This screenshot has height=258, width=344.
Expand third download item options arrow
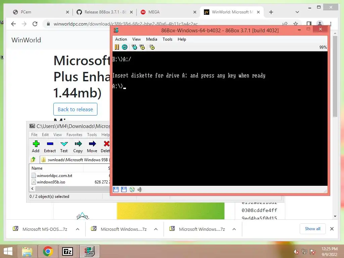click(234, 229)
